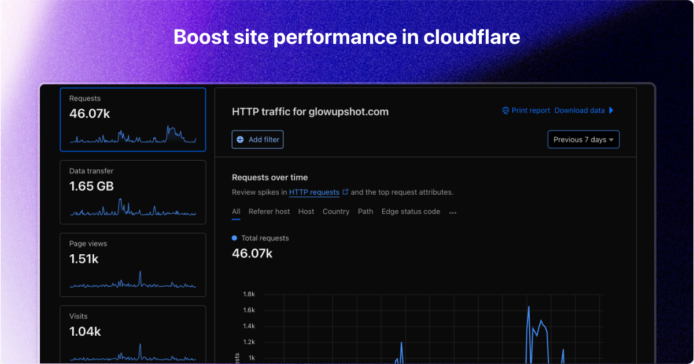Expand more request attributes via the ellipsis
Image resolution: width=694 pixels, height=364 pixels.
[x=452, y=213]
